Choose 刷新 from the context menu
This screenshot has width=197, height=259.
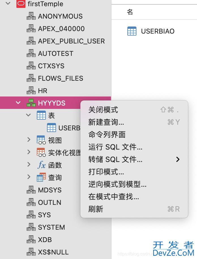point(134,209)
